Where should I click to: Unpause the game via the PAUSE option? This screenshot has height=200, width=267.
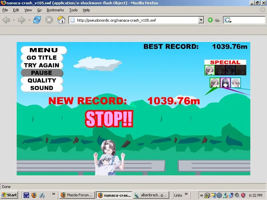pos(42,73)
